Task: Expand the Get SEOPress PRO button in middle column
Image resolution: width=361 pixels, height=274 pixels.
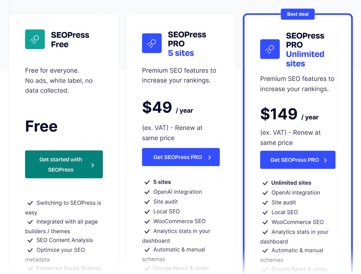Action: pyautogui.click(x=181, y=157)
